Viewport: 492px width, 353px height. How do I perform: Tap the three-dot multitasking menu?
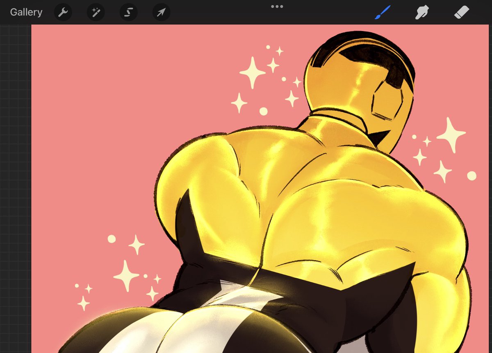277,7
